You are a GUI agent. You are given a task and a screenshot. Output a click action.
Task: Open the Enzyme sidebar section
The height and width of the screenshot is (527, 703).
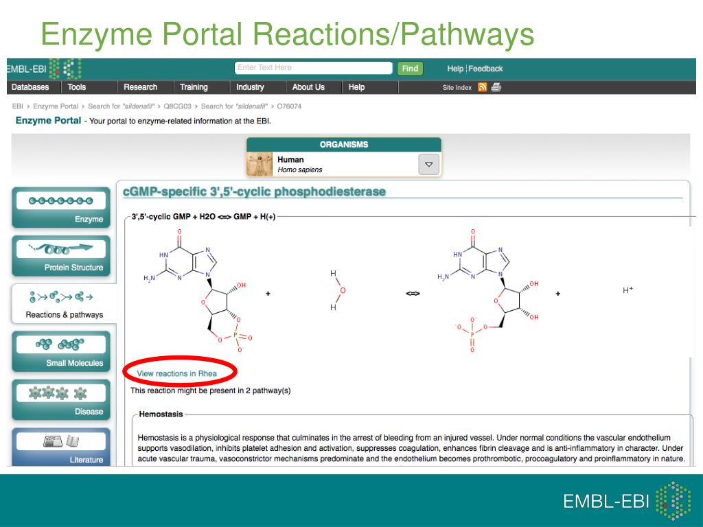61,207
